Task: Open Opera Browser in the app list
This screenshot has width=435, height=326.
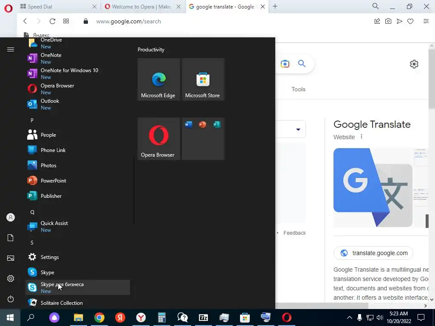Action: tap(78, 89)
